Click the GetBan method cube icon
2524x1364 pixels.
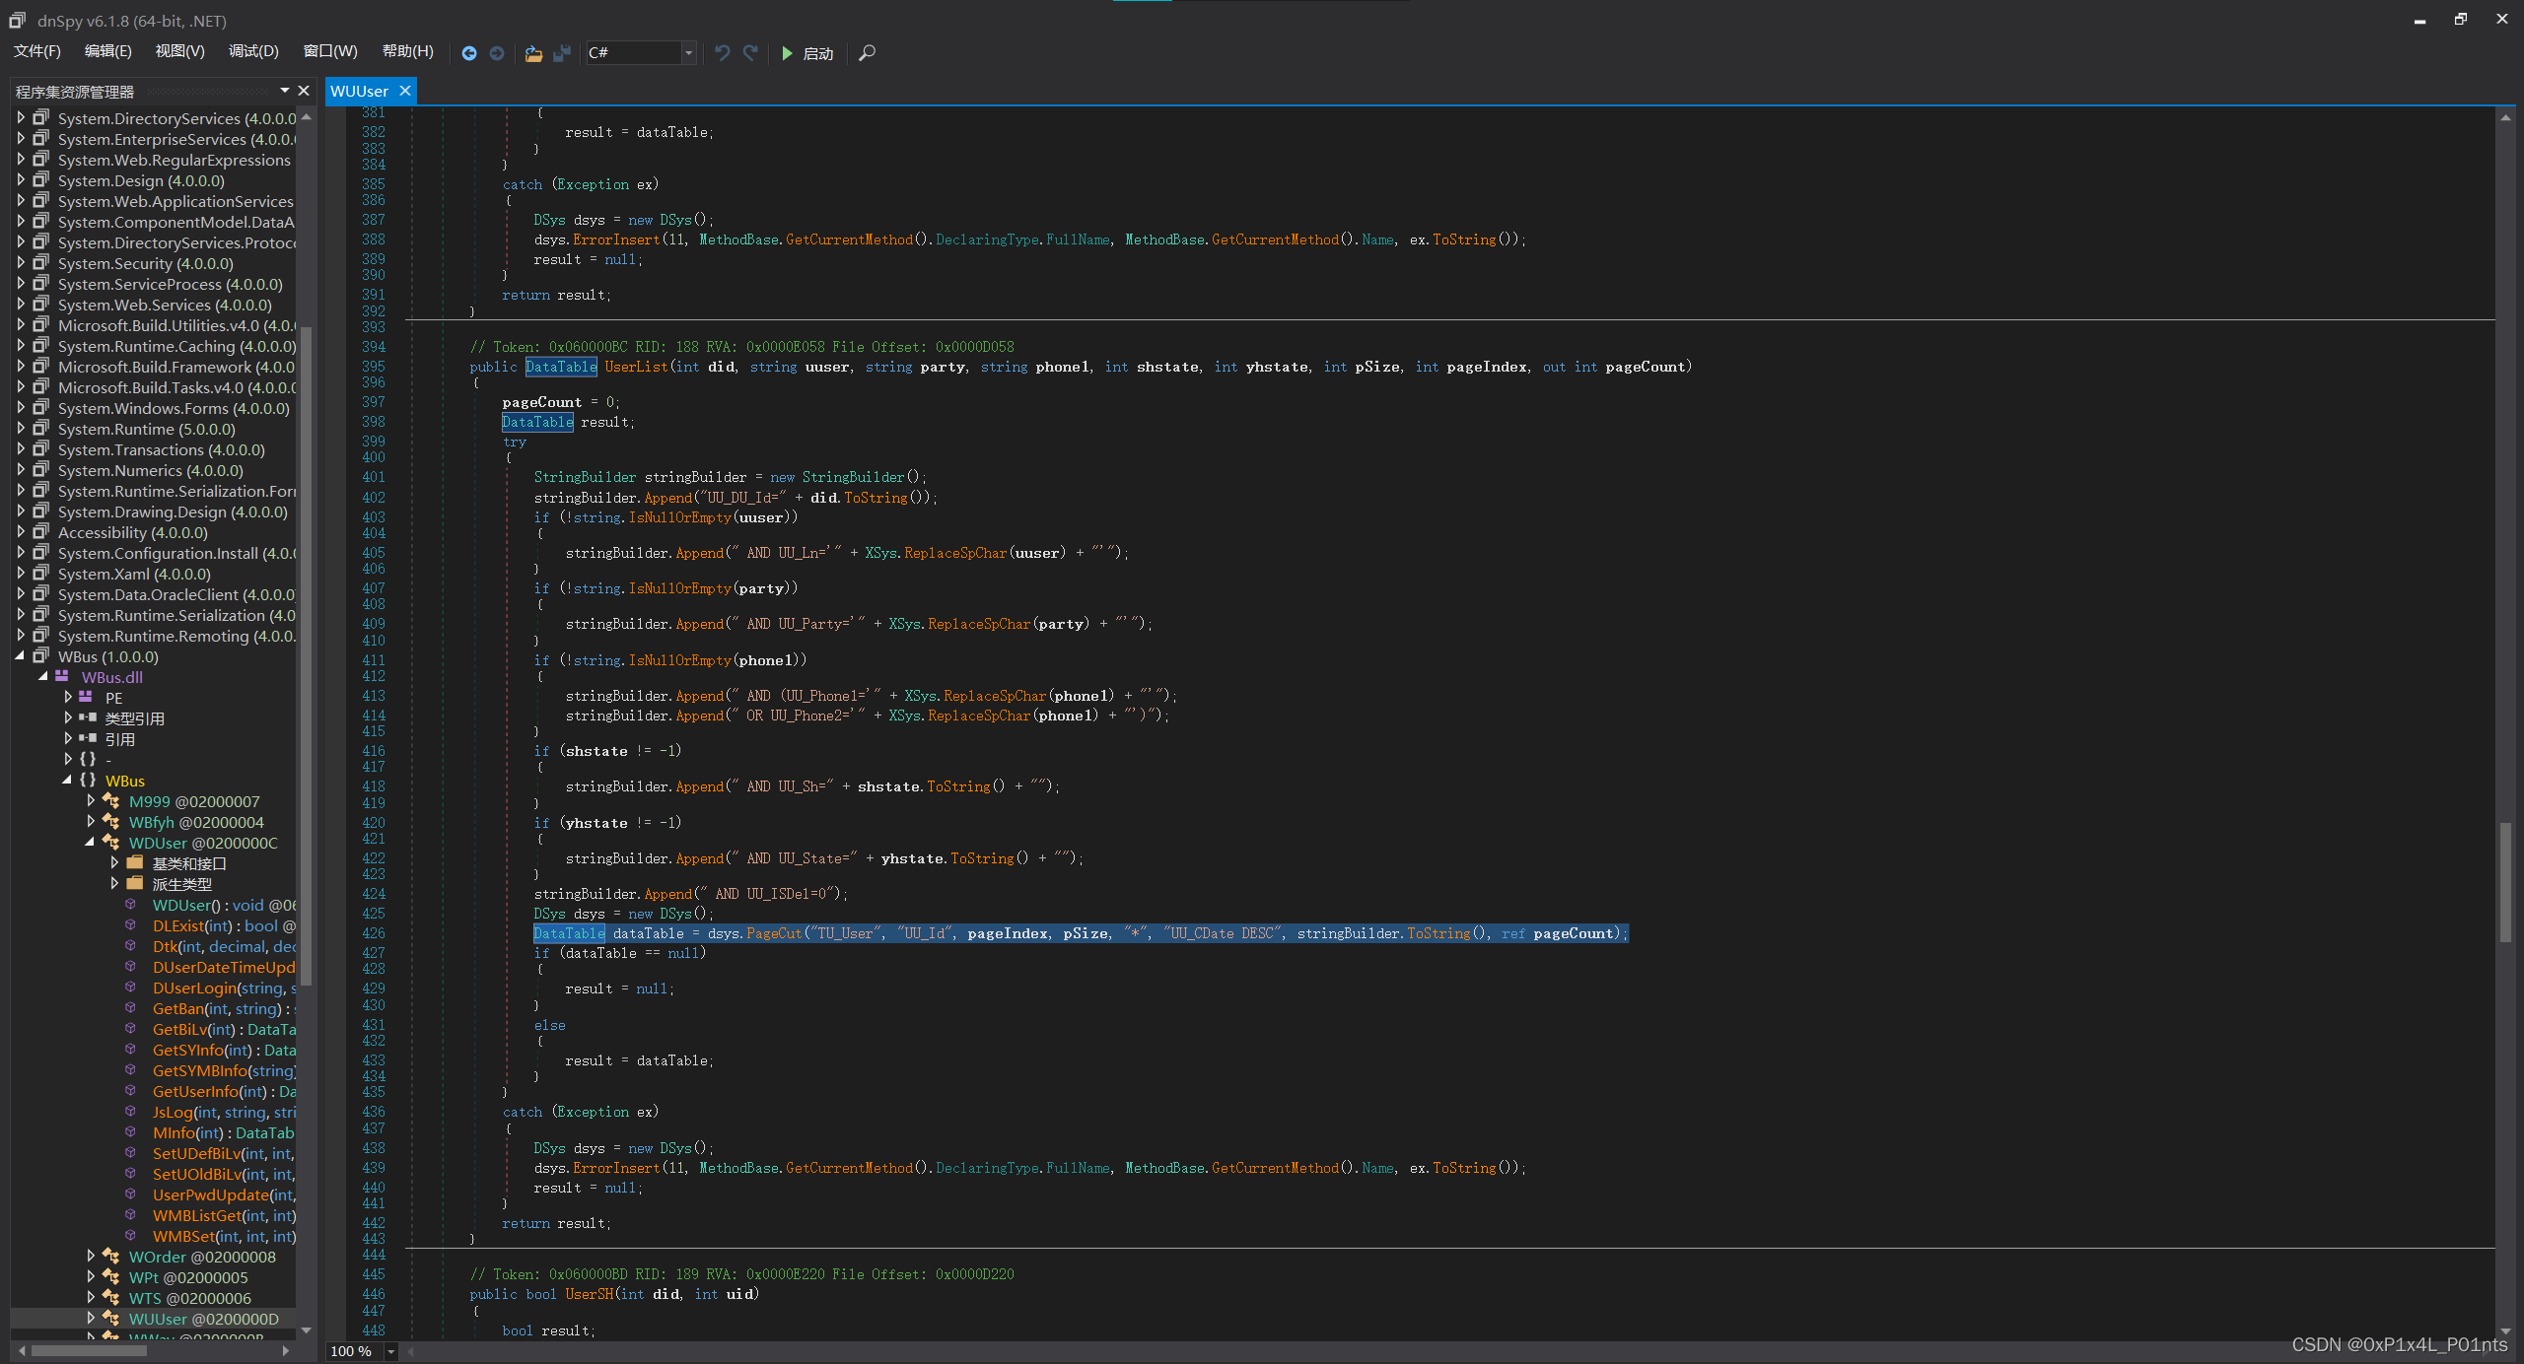[130, 1007]
